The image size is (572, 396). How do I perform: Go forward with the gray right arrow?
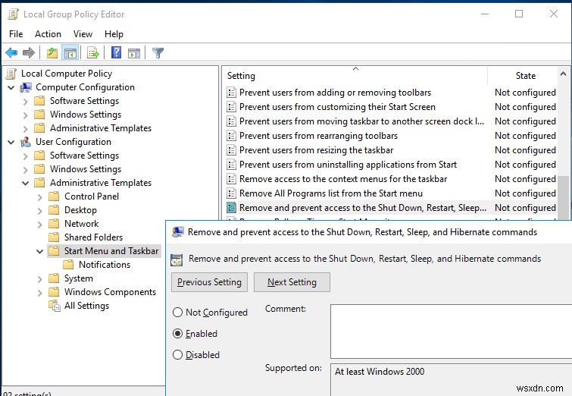(x=29, y=53)
